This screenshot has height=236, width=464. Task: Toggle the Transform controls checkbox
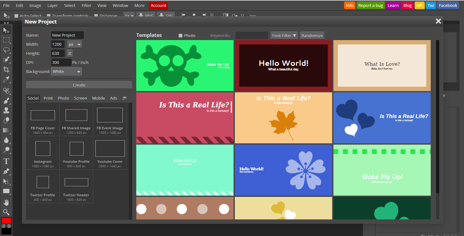tap(49, 16)
